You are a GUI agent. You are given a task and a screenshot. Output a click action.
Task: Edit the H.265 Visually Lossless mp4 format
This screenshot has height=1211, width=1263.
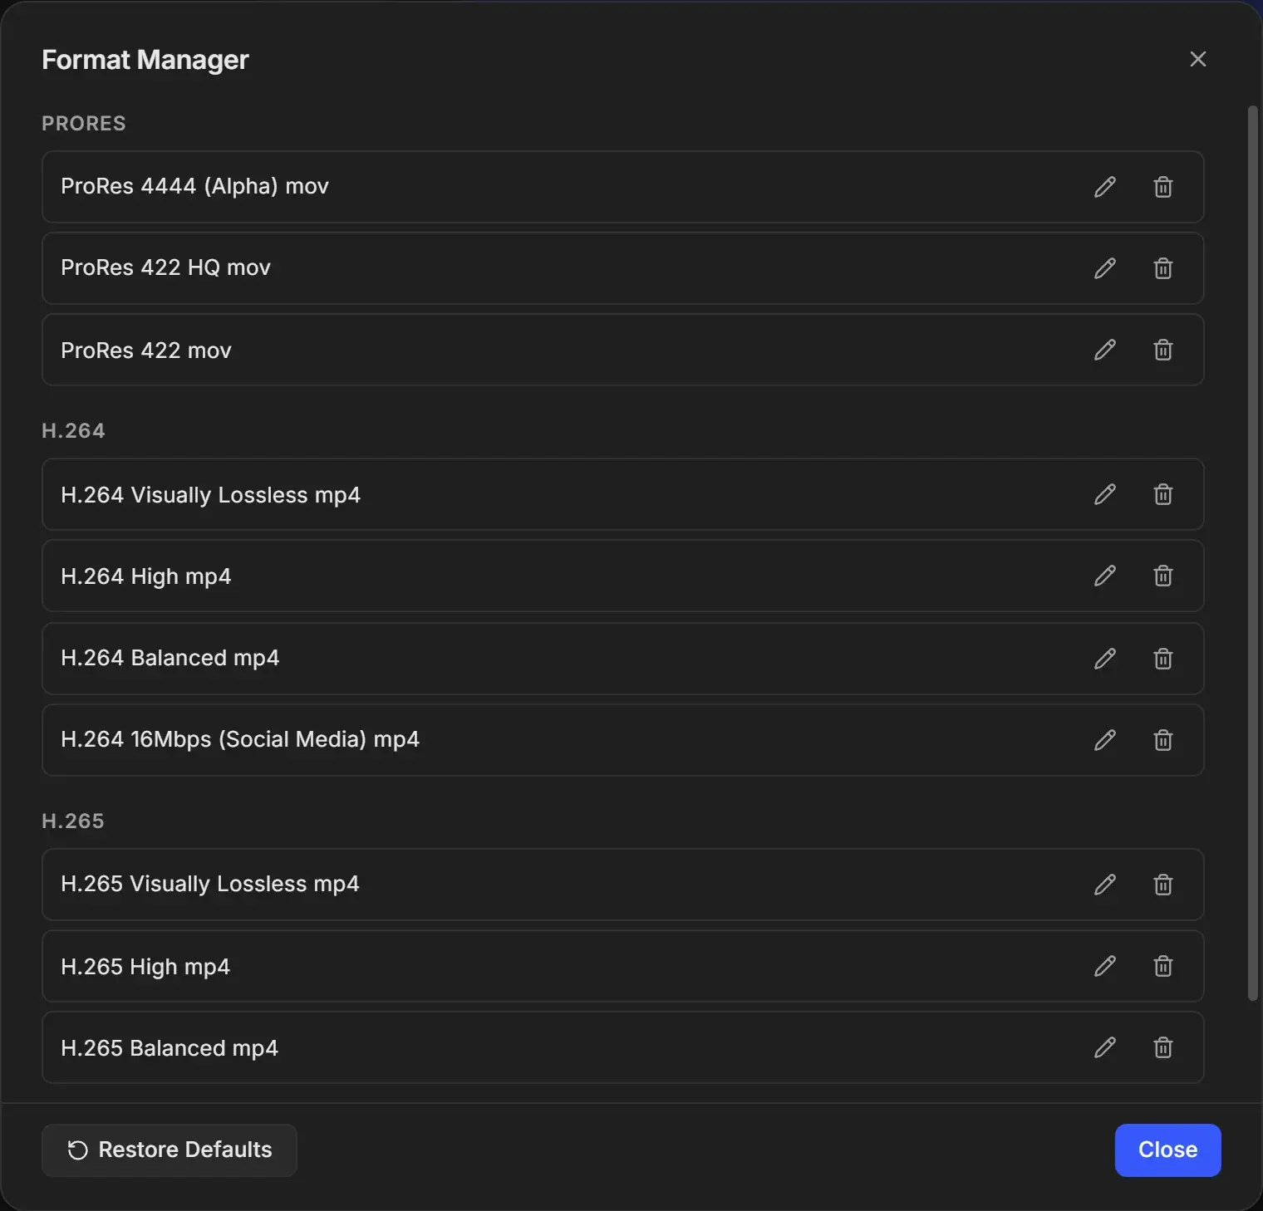point(1105,885)
